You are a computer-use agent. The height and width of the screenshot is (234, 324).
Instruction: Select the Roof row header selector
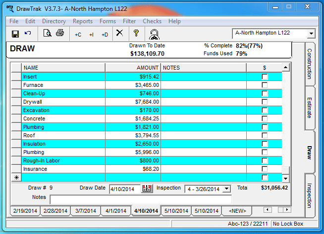(16, 135)
